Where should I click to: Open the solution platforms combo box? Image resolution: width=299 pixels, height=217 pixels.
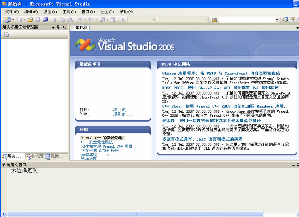pyautogui.click(x=182, y=20)
